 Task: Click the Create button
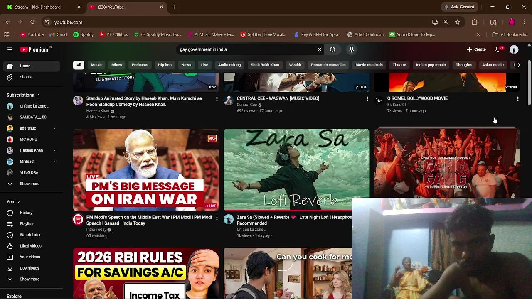pyautogui.click(x=476, y=49)
